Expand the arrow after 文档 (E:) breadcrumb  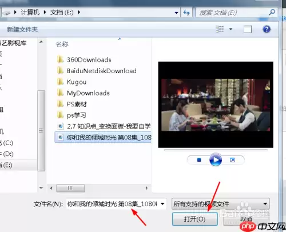click(x=79, y=13)
